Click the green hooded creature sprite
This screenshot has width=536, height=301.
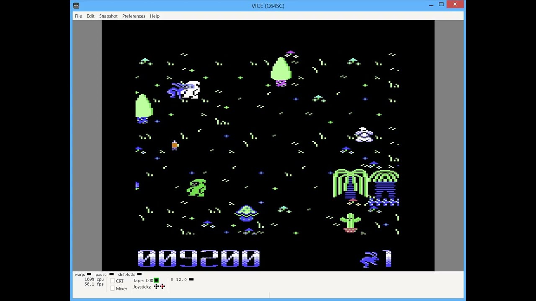click(x=197, y=188)
